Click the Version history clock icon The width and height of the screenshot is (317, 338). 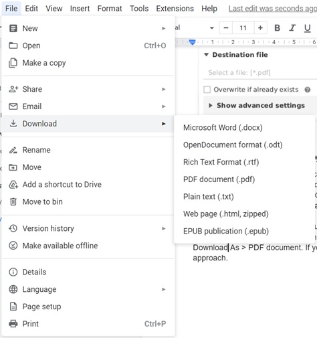13,228
